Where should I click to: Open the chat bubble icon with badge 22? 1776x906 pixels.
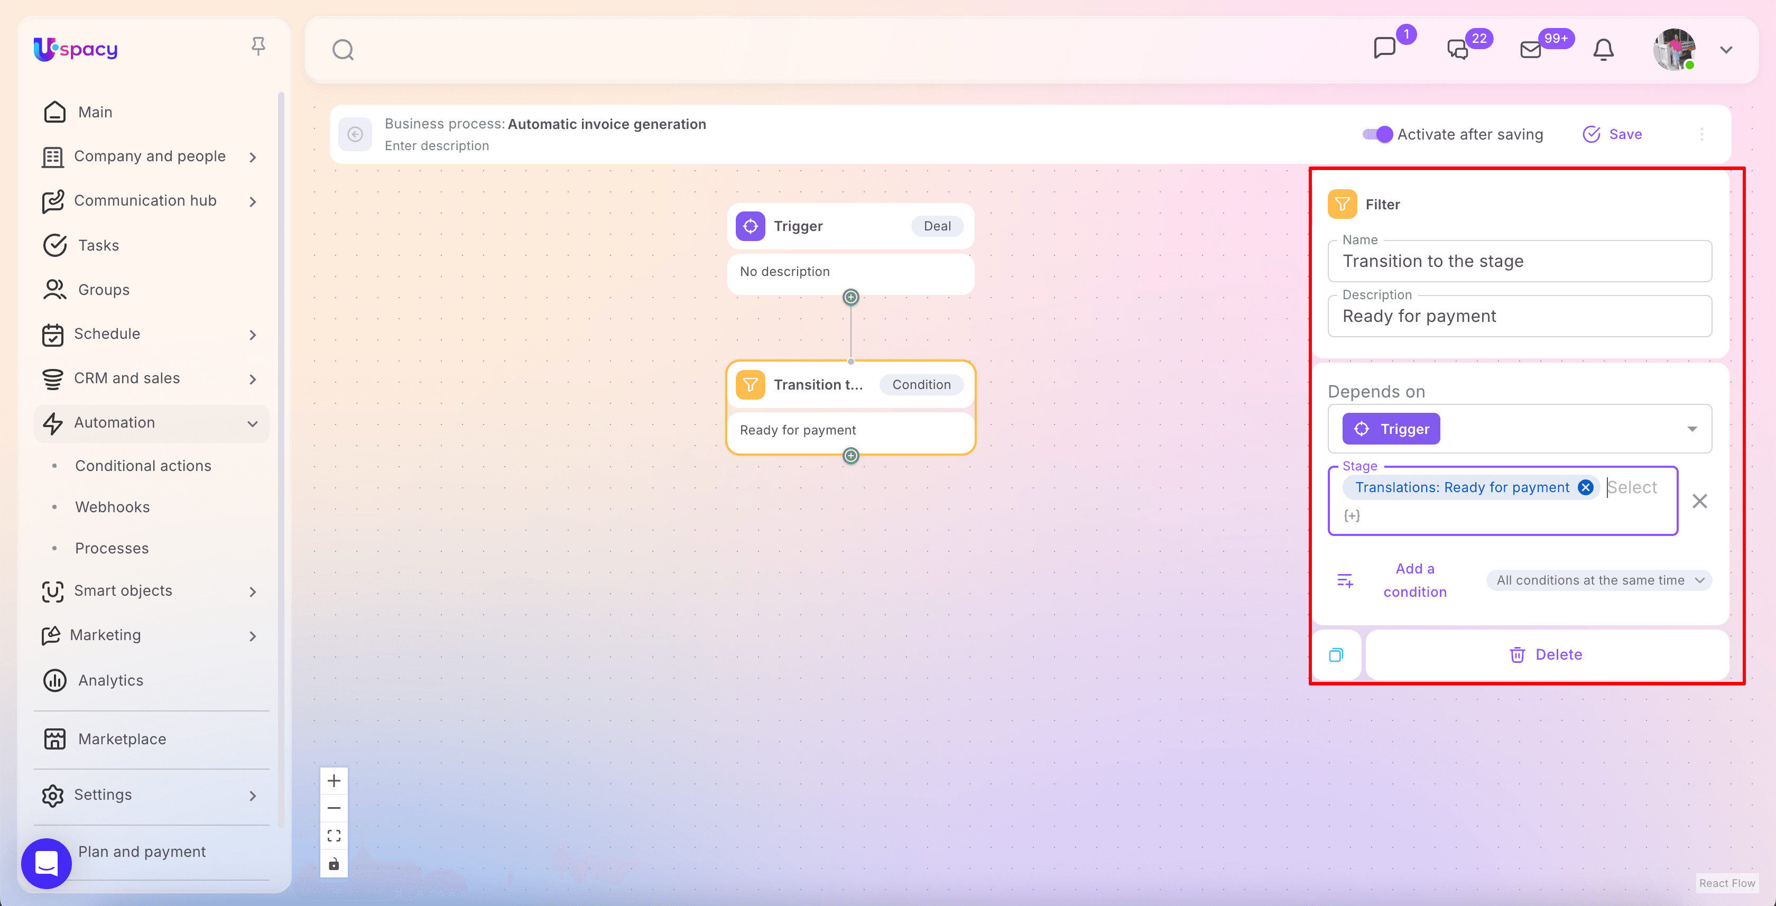pos(1457,50)
